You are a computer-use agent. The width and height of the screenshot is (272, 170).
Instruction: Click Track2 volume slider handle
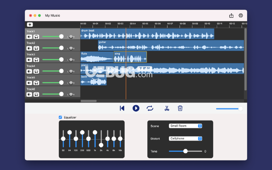(61, 48)
